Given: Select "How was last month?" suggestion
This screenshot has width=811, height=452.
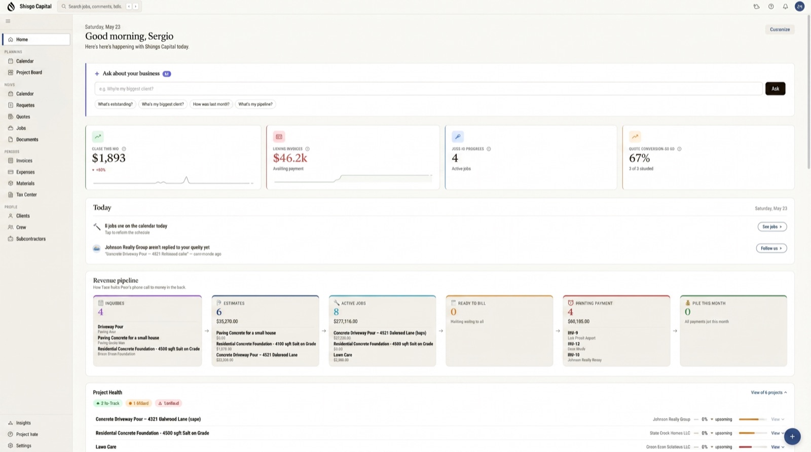Looking at the screenshot, I should coord(211,104).
